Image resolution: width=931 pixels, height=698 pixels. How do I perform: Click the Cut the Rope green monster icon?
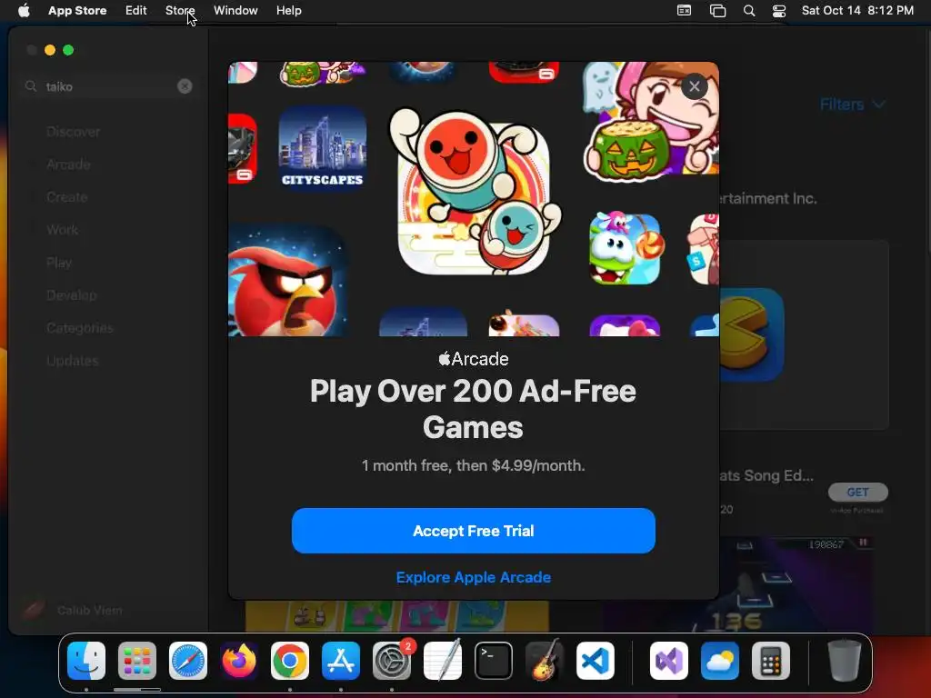(625, 248)
